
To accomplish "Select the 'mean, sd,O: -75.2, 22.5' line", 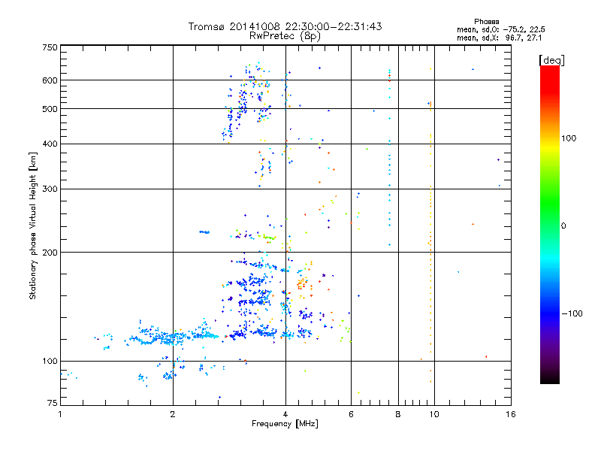I will (501, 29).
